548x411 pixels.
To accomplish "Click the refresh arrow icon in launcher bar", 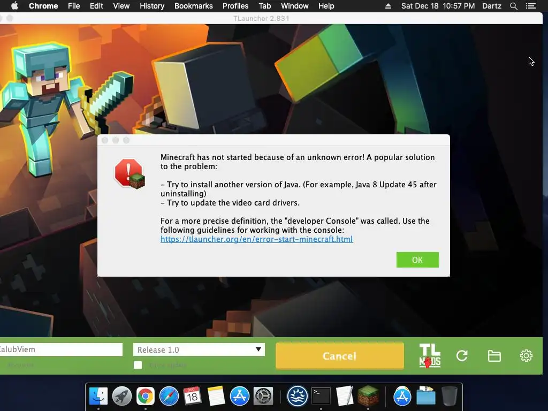I will tap(462, 356).
